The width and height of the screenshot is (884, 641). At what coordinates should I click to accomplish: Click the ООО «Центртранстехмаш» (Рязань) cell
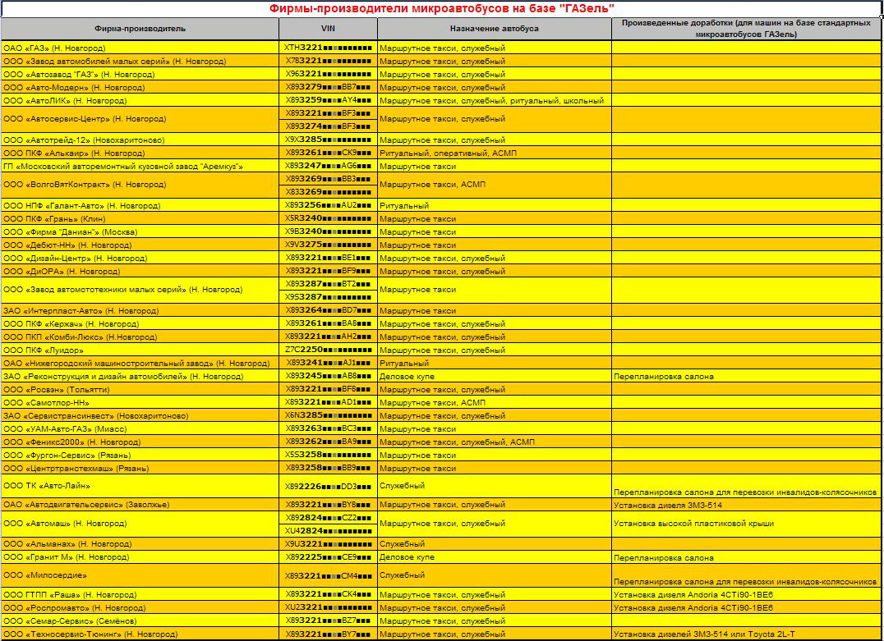click(140, 468)
